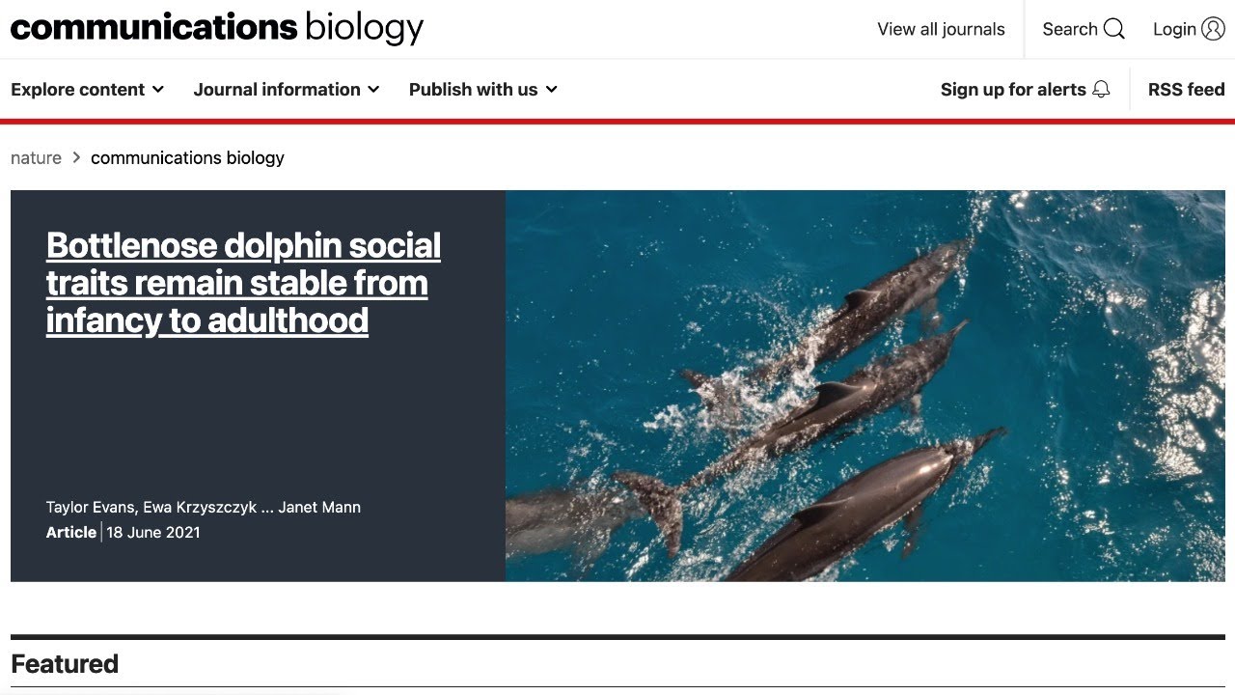Click the dolphins hero image

tap(865, 386)
